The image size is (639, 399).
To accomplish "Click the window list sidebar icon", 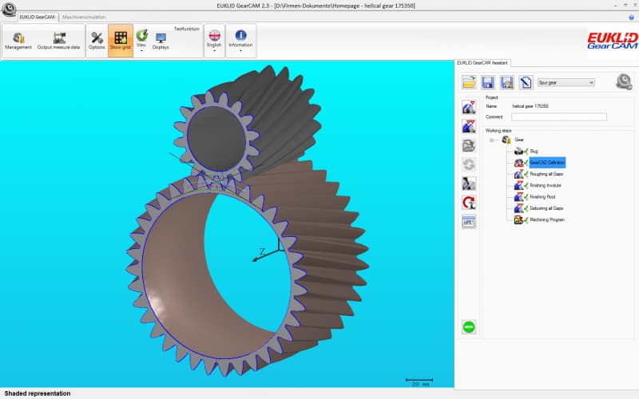I will coord(469,222).
